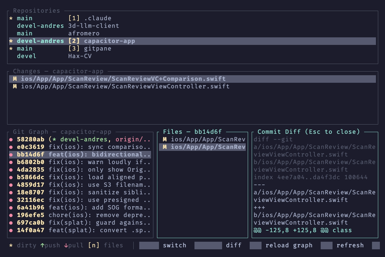Click the refresh shortcut in status bar
The width and height of the screenshot is (385, 257).
350,245
